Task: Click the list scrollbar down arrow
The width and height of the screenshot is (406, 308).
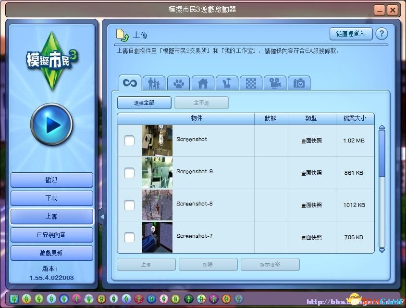Action: pyautogui.click(x=382, y=250)
